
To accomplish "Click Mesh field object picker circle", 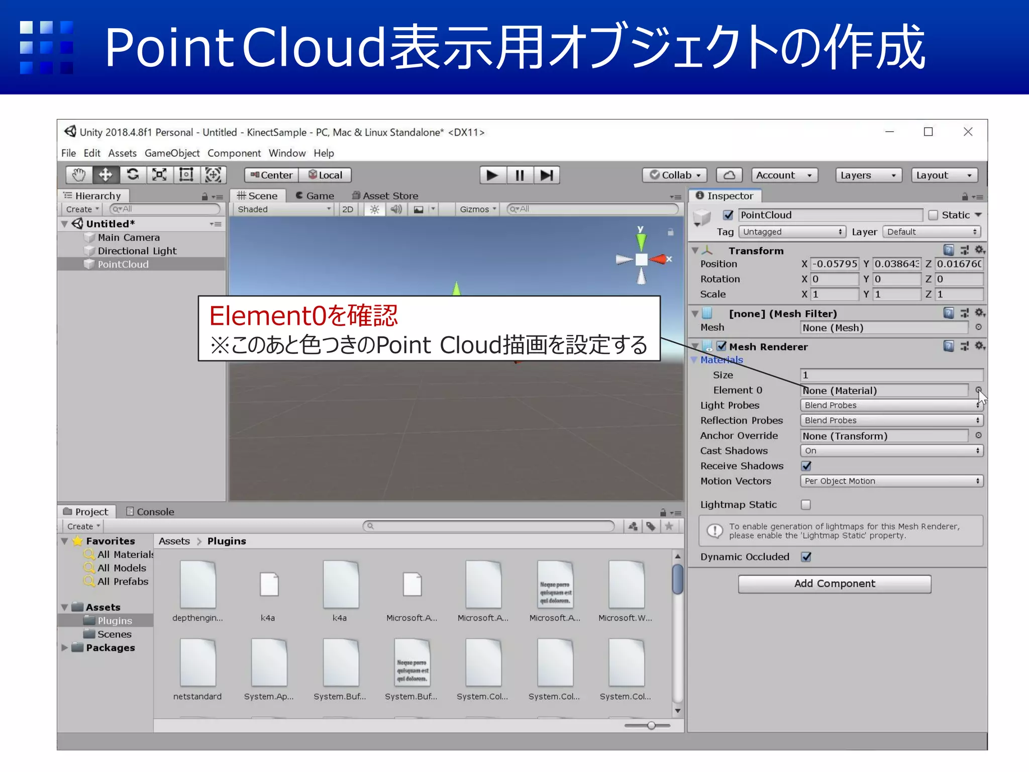I will [x=978, y=327].
